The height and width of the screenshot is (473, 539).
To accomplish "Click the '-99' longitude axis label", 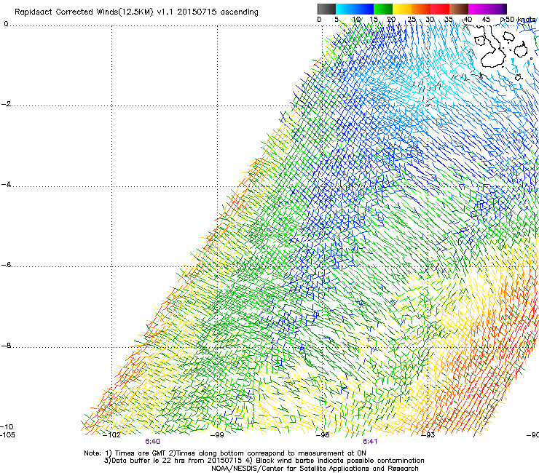I will coord(217,435).
